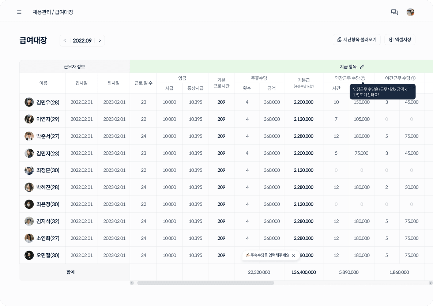The height and width of the screenshot is (306, 433).
Task: Click total 1,860,000 cell
Action: (399, 272)
